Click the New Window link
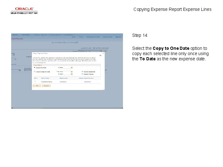The height and width of the screenshot is (167, 223). [x=55, y=42]
